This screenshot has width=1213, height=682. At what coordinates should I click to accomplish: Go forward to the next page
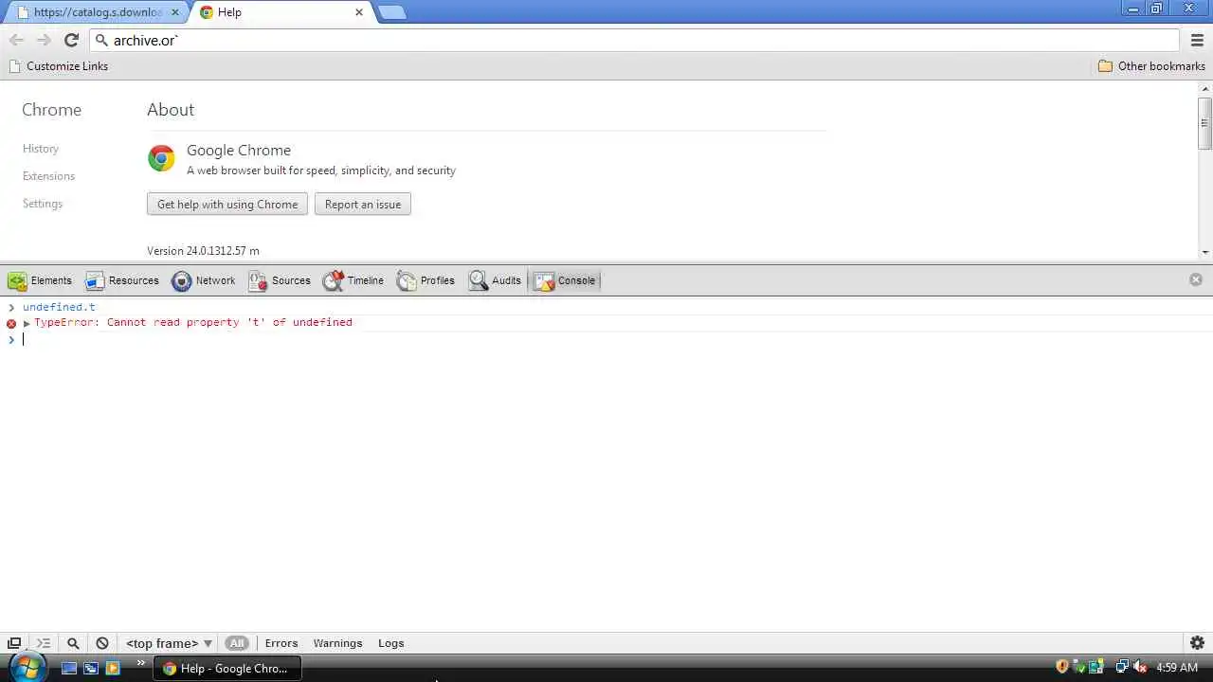tap(44, 40)
